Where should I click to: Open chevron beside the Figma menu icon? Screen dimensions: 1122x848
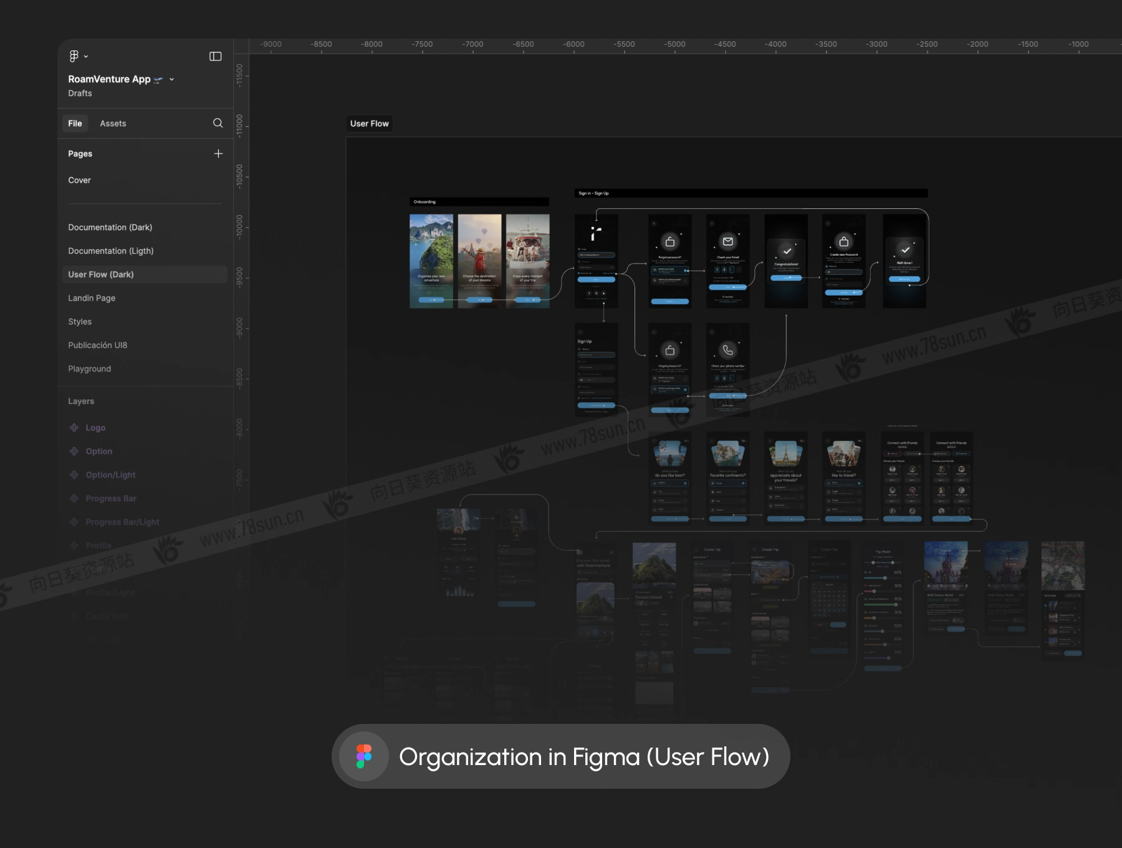pos(86,57)
